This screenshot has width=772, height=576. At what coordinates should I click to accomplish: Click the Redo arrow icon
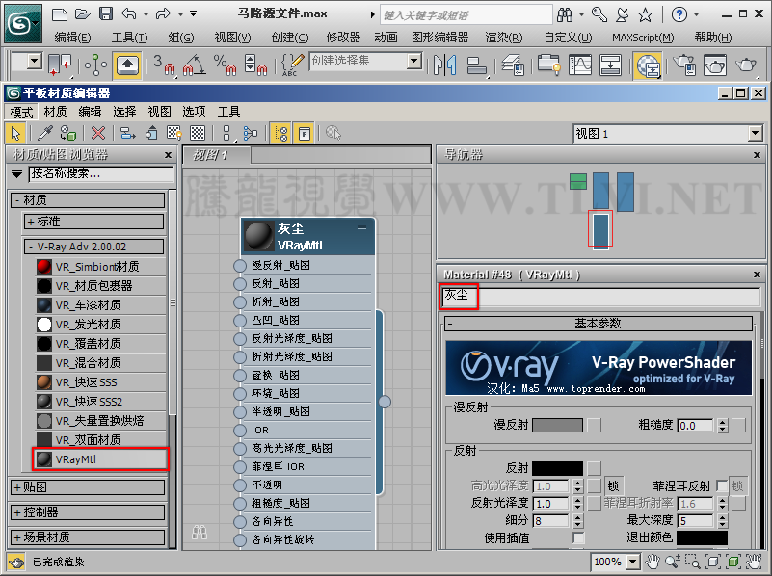(163, 13)
